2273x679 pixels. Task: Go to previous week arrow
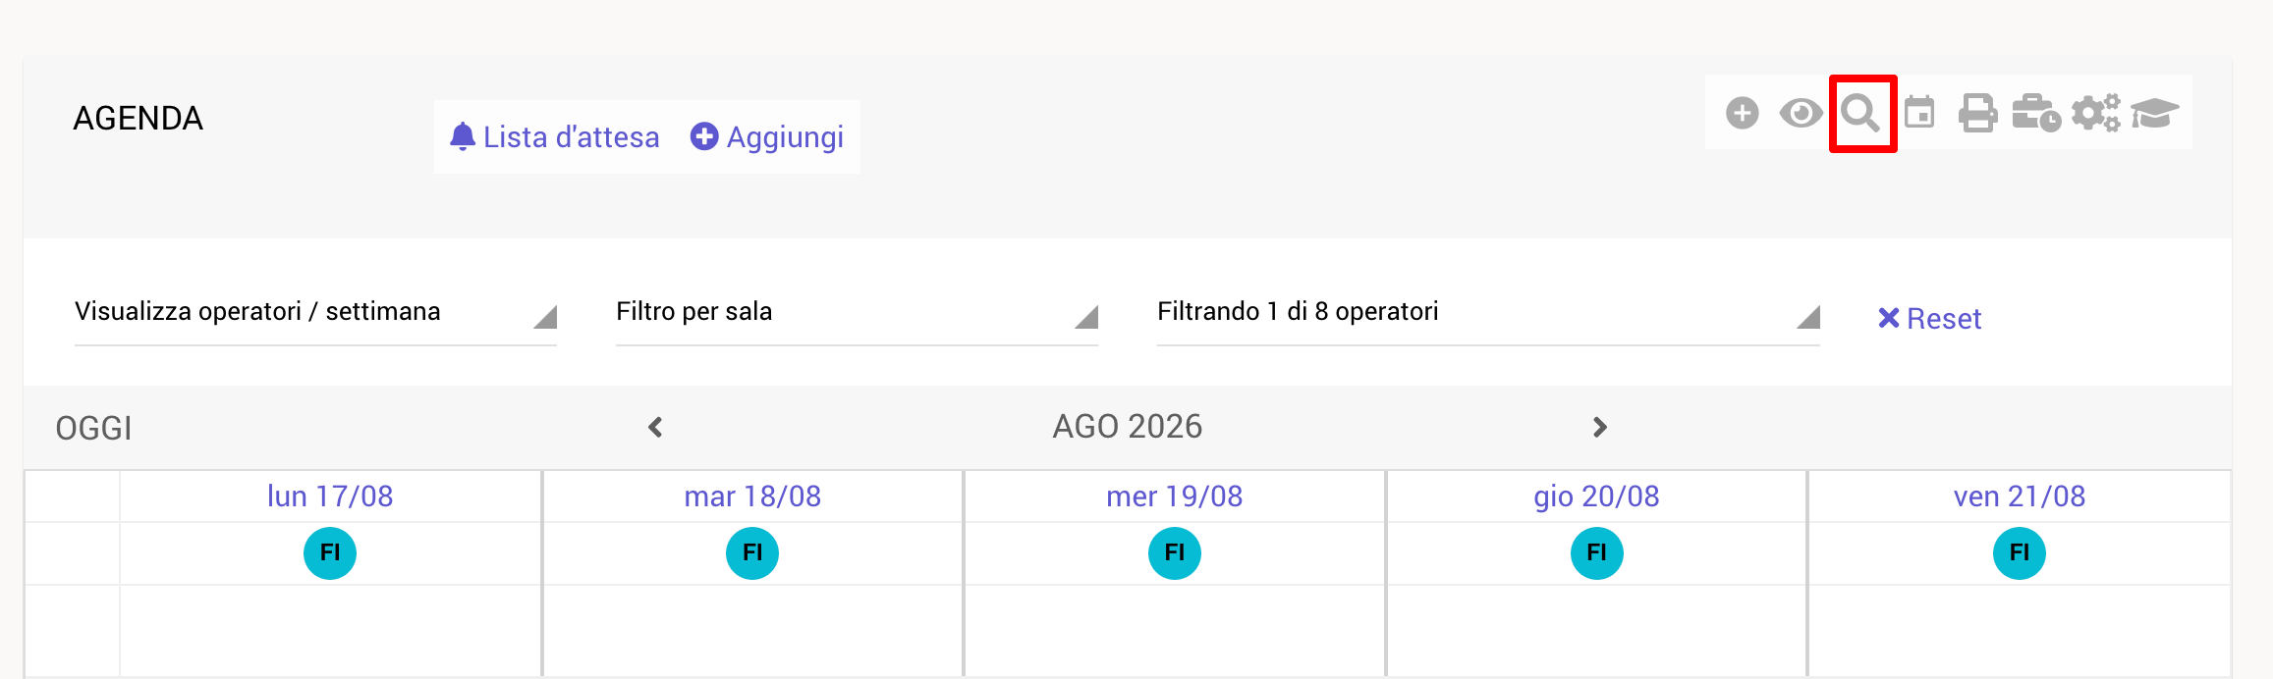[x=655, y=427]
